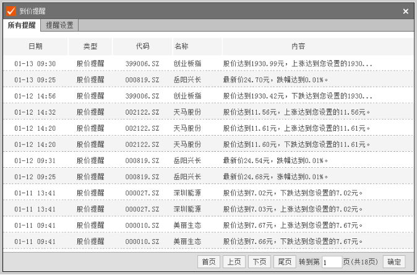Click 股价提醒 type in the 01-12 09:25 row
Screen dimensions: 417x275
(90, 177)
